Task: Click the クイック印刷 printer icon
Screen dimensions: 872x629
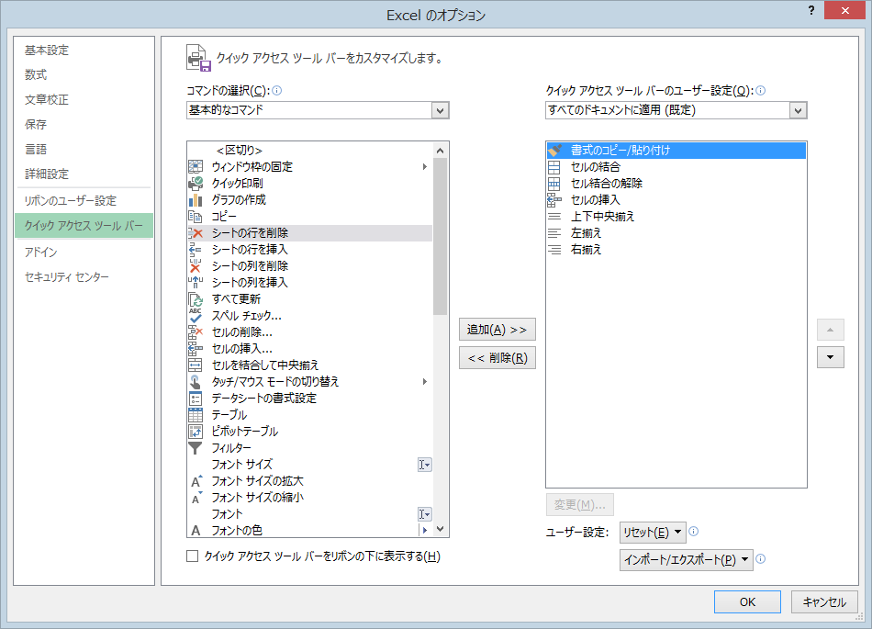Action: point(196,183)
